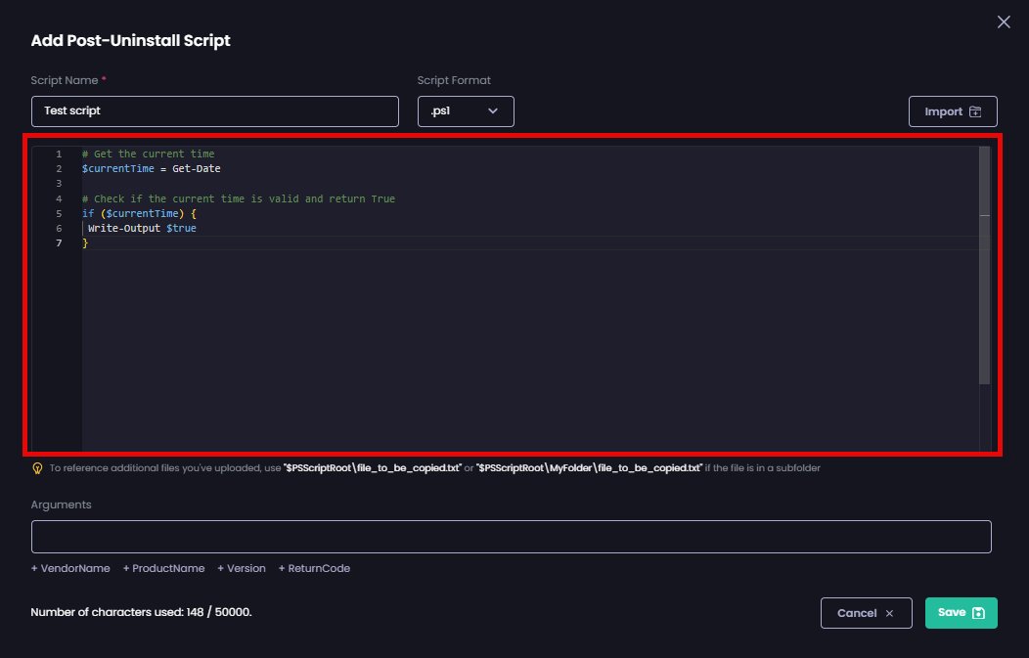Click the required-field asterisk near Script Name
This screenshot has width=1029, height=658.
coord(106,80)
